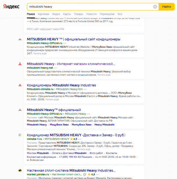Click the Настенная-сплит-сист... path link

[x=67, y=175]
